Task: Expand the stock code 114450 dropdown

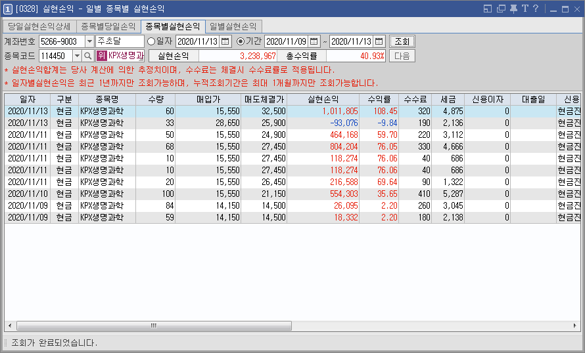Action: pyautogui.click(x=77, y=56)
